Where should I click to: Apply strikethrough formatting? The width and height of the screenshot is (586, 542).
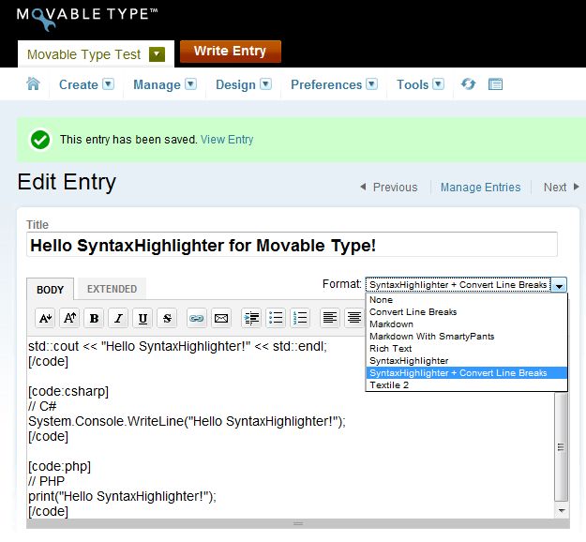pos(167,318)
